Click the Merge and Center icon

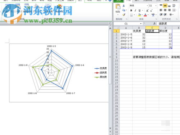click(x=174, y=10)
